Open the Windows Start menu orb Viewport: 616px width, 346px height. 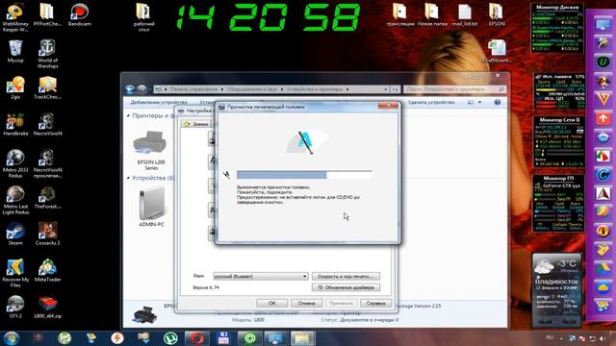pos(11,337)
